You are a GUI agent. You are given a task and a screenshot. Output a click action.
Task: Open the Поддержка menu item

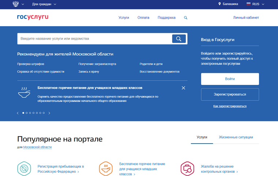pyautogui.click(x=166, y=17)
